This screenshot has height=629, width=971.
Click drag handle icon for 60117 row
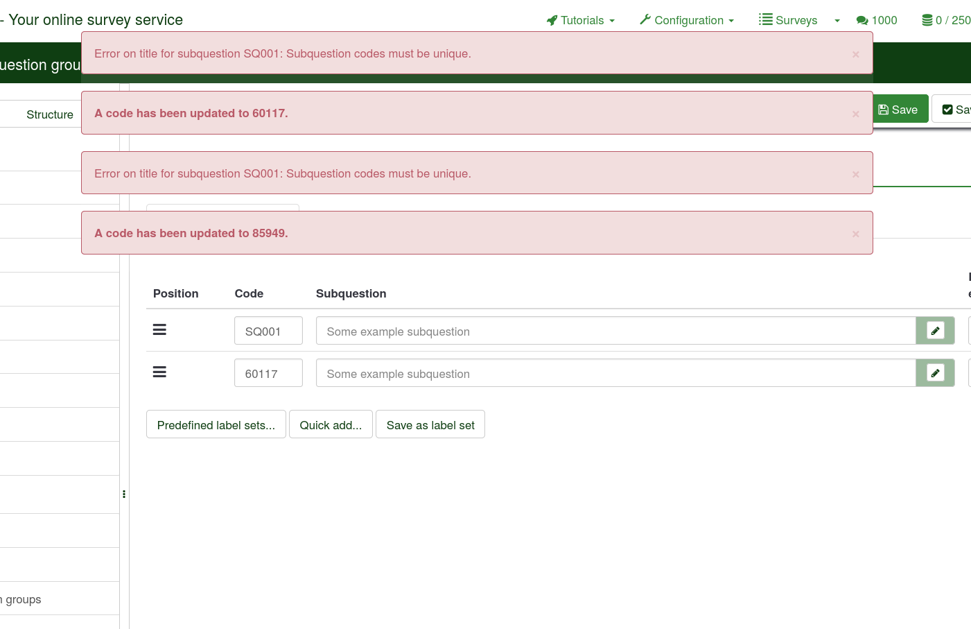pyautogui.click(x=159, y=372)
